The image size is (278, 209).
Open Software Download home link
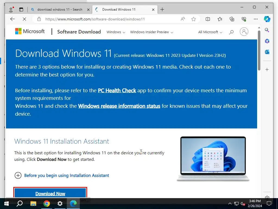[79, 32]
